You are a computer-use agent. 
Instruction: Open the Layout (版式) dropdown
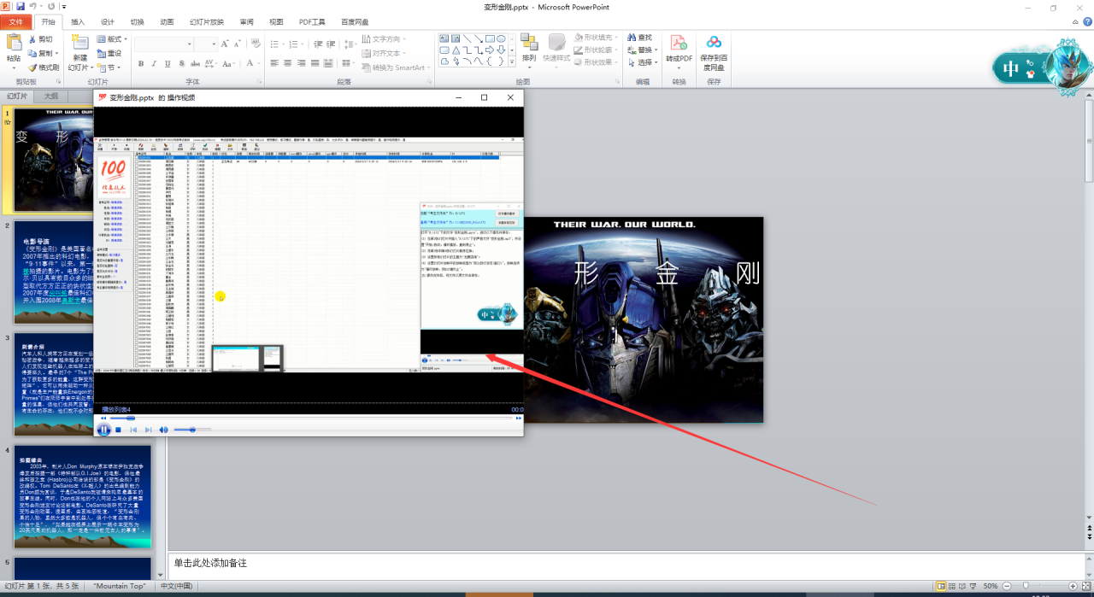point(110,39)
